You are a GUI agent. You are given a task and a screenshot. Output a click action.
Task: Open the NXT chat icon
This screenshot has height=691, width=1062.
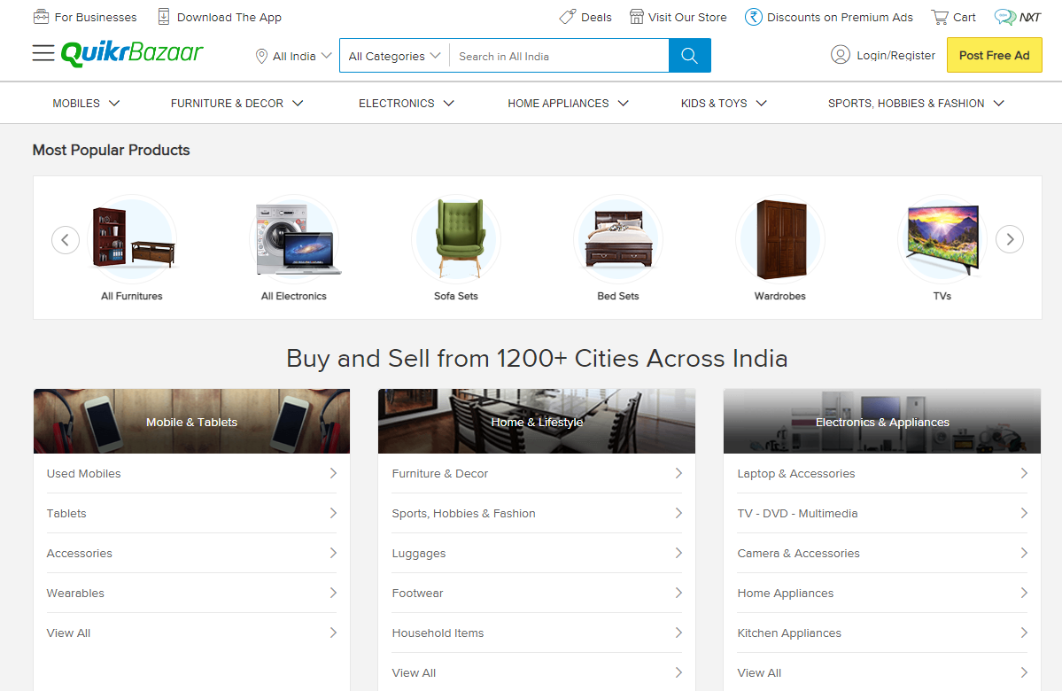coord(1004,17)
